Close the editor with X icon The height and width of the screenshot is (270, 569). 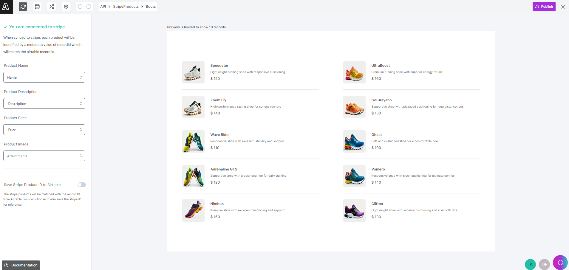tap(563, 7)
